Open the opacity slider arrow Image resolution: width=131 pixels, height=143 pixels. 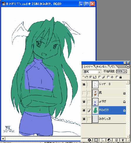tap(125, 71)
